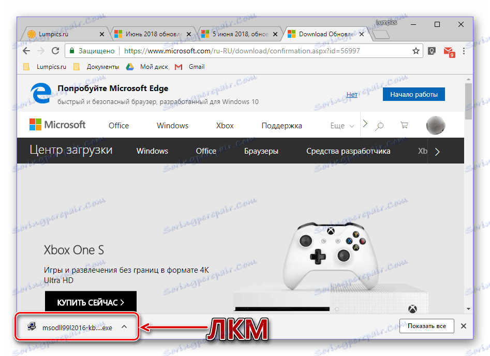
Task: Click the account avatar icon
Action: (435, 125)
